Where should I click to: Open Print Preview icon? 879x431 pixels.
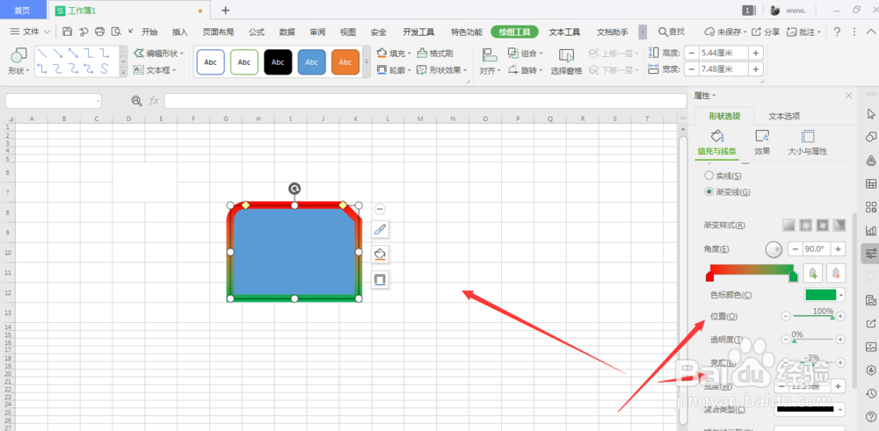pyautogui.click(x=116, y=32)
